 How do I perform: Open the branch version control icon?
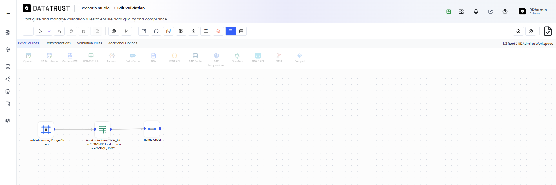(126, 31)
